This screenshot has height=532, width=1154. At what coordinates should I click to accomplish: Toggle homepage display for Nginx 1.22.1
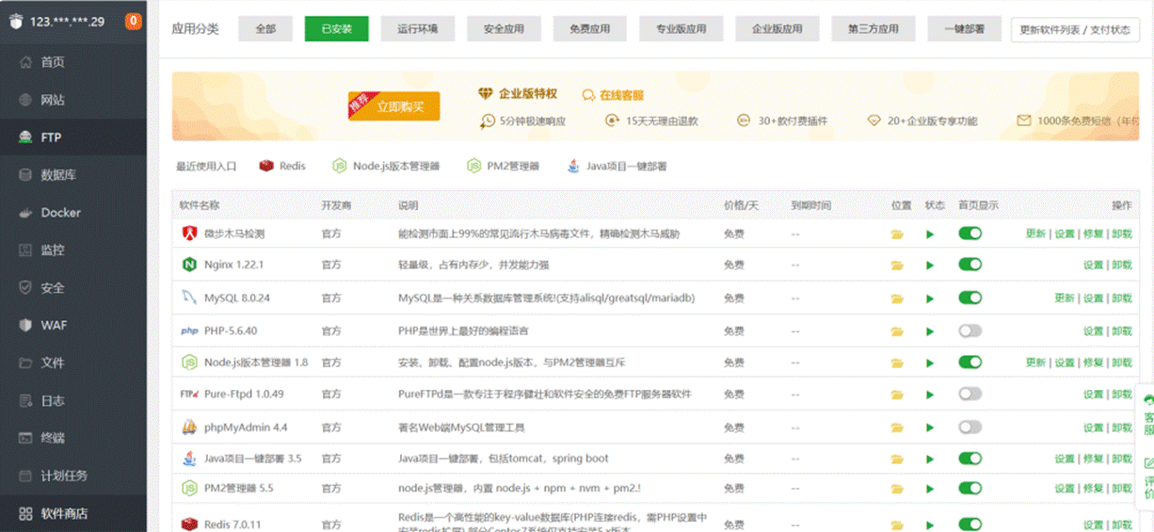coord(970,266)
